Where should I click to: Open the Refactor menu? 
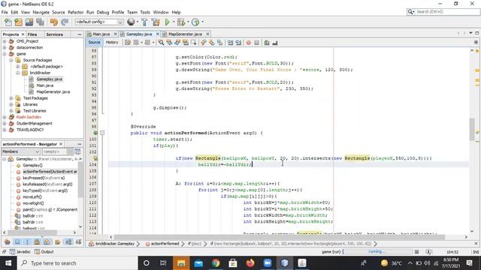[75, 12]
